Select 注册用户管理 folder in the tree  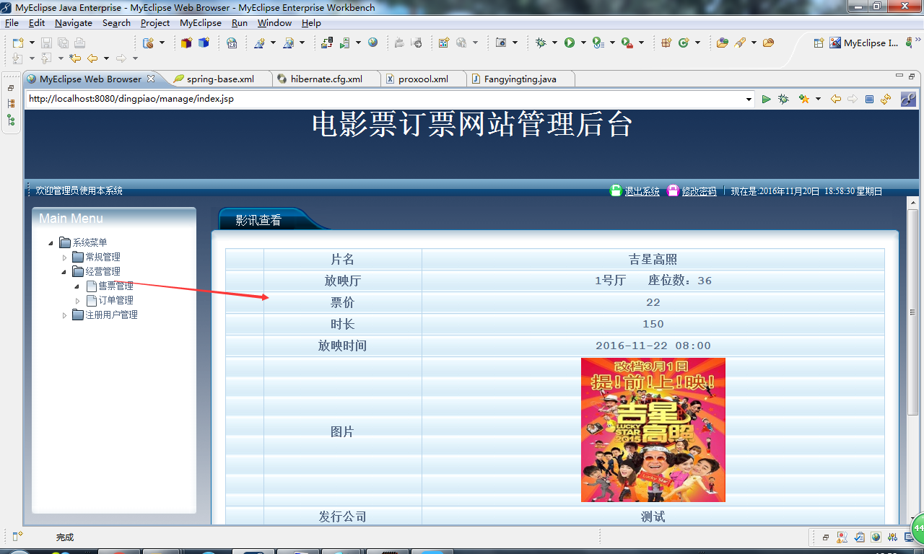point(112,315)
